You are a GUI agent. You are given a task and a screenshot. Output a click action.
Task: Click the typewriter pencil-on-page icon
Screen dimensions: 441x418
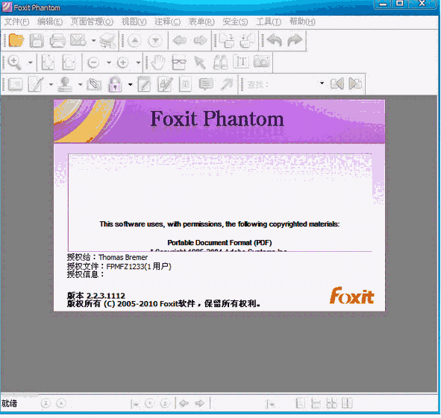point(36,84)
